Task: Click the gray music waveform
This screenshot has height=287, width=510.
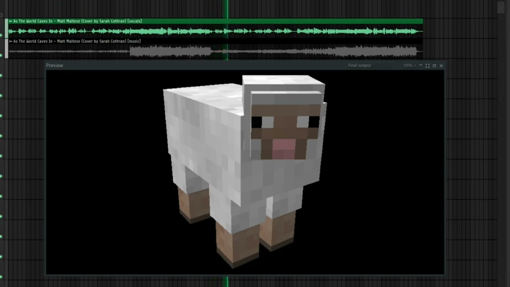Action: coord(216,51)
